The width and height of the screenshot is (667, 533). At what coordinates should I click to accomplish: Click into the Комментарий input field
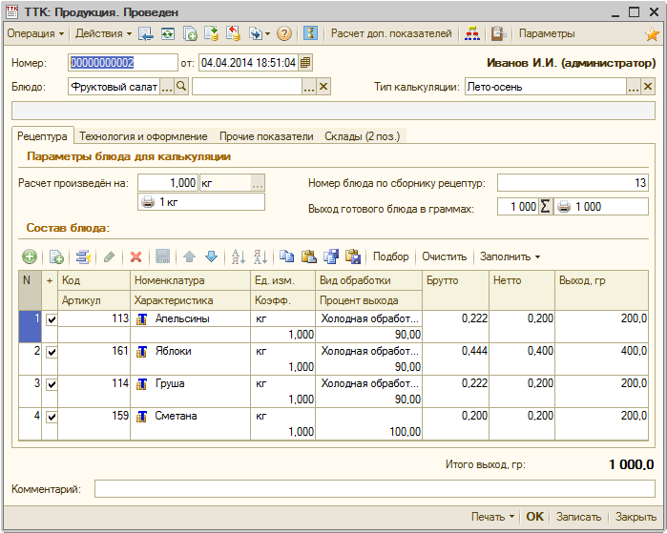(x=375, y=489)
